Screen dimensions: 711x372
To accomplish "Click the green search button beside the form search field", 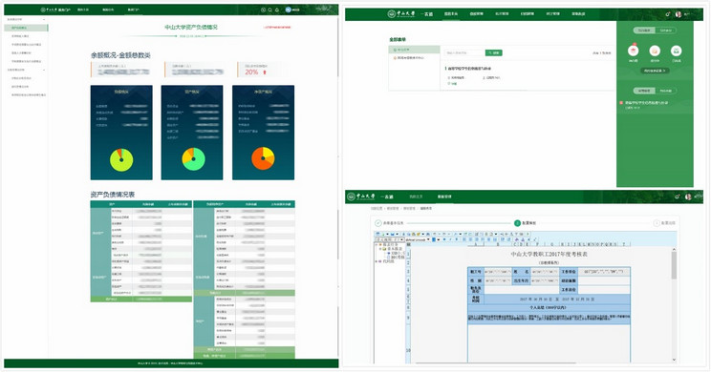I will coord(494,53).
